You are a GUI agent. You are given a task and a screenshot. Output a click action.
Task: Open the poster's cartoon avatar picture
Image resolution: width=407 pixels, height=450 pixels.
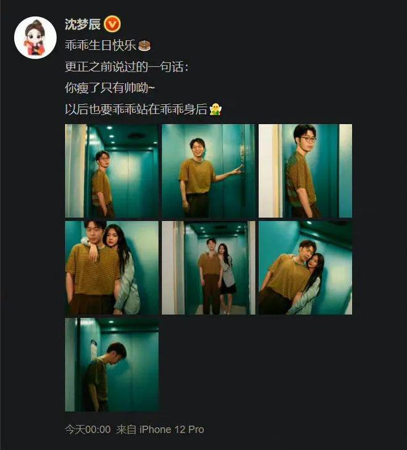35,38
